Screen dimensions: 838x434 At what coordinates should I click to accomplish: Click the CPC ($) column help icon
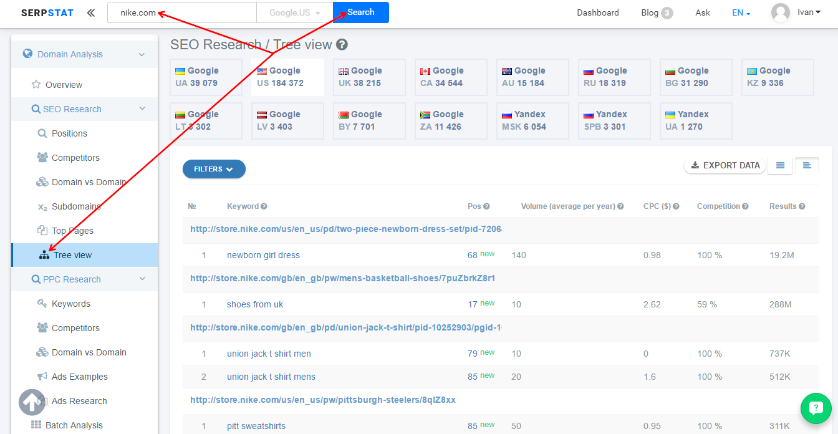[676, 206]
